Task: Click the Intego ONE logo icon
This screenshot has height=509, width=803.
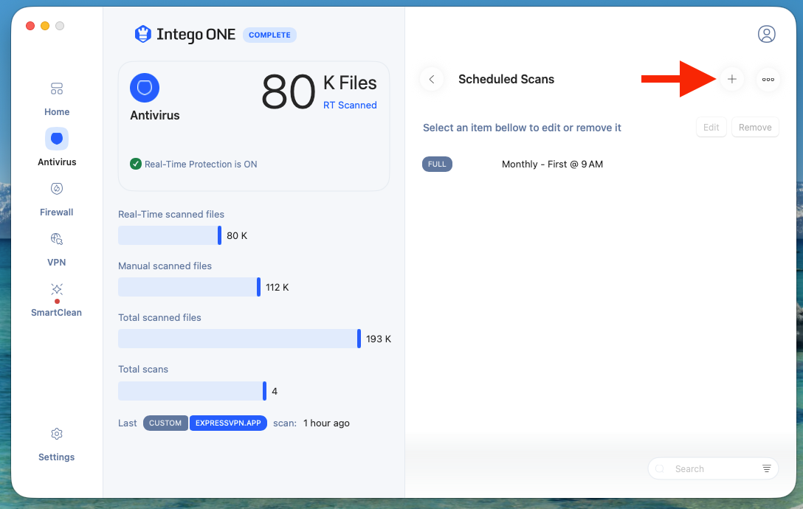Action: click(x=143, y=35)
